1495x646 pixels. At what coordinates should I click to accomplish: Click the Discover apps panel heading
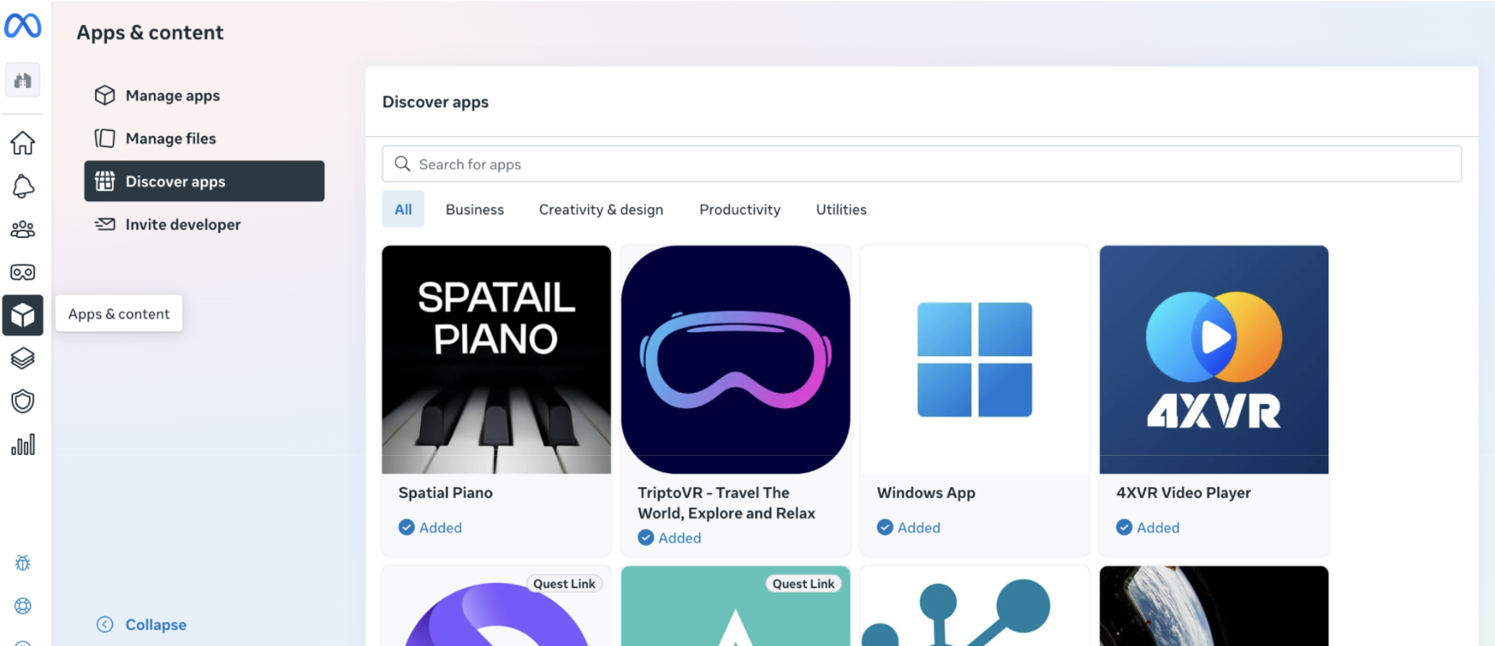435,102
